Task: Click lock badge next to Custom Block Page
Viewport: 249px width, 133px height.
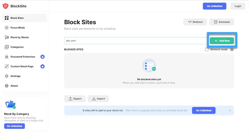Action: 42,66
